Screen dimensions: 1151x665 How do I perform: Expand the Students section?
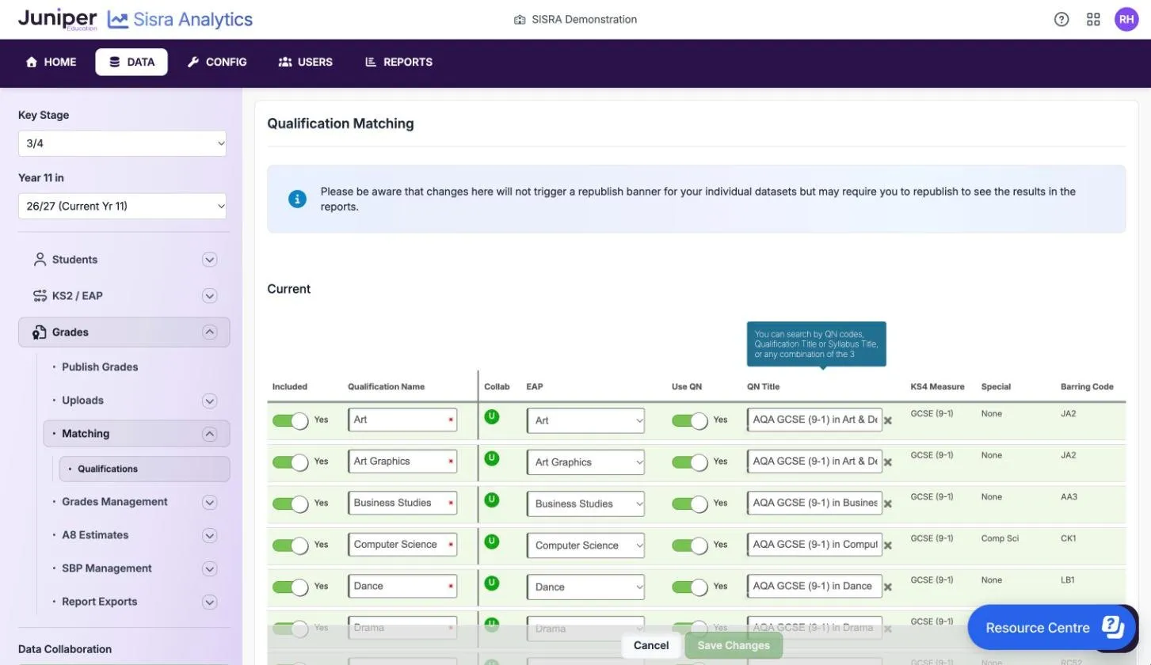click(209, 260)
